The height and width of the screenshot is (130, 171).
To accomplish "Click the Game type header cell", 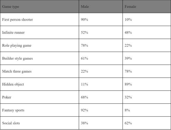I will point(11,7).
